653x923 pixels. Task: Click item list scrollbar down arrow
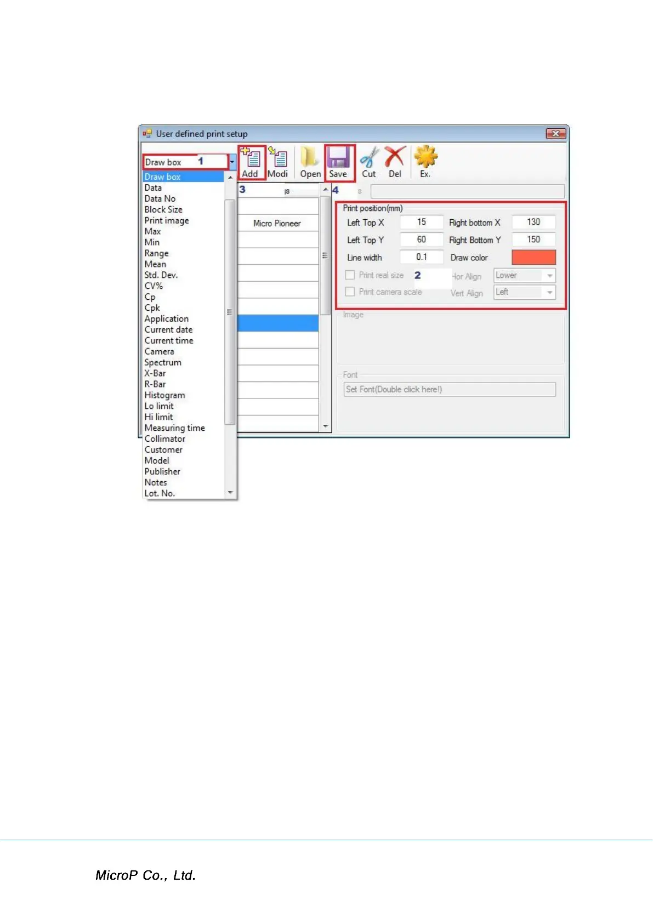(326, 426)
